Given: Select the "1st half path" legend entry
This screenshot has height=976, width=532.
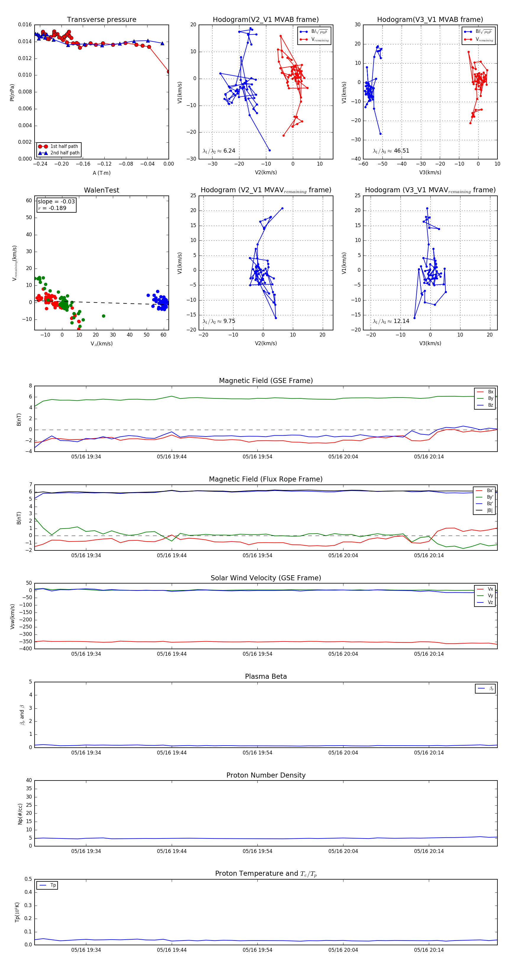Looking at the screenshot, I should point(59,146).
